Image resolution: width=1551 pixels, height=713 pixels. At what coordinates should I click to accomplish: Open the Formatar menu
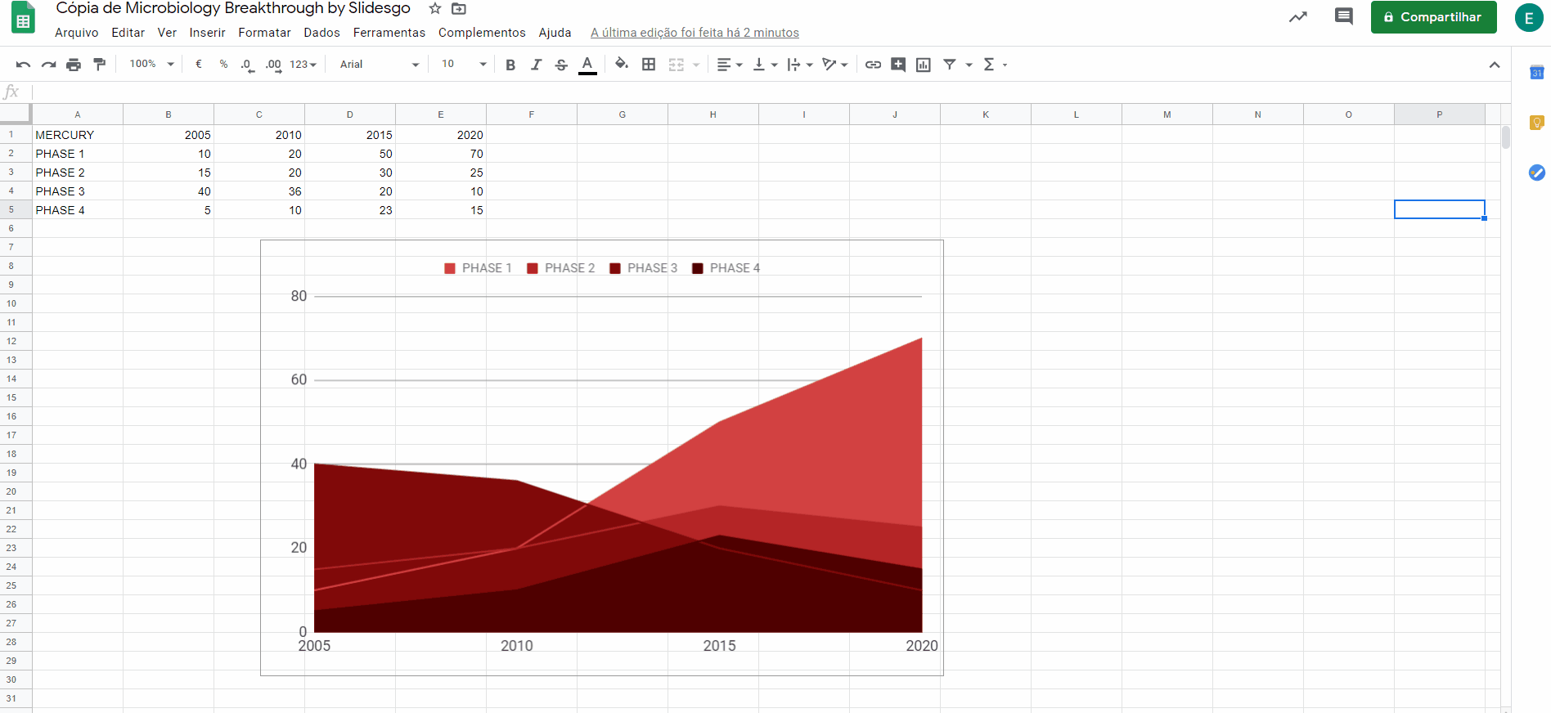(265, 33)
